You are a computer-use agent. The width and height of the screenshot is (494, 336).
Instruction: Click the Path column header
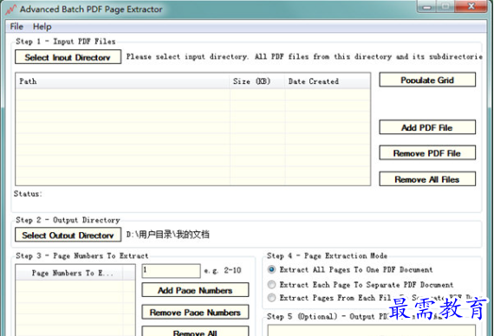click(x=122, y=81)
